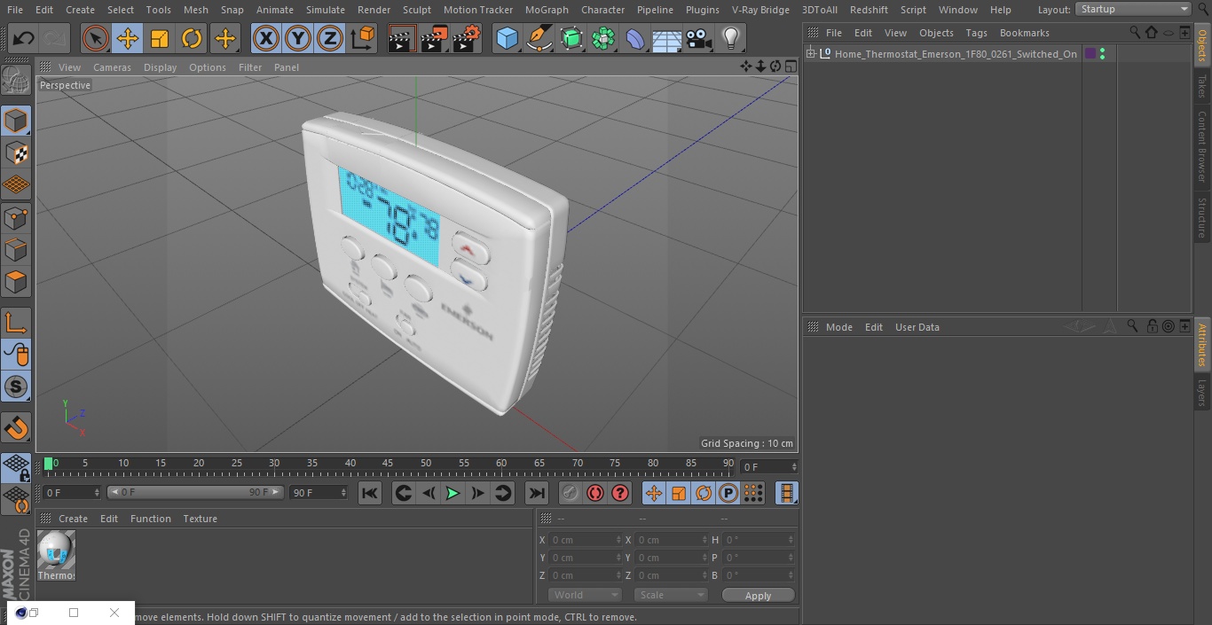Activate the Scale tool
1212x625 pixels.
[160, 39]
